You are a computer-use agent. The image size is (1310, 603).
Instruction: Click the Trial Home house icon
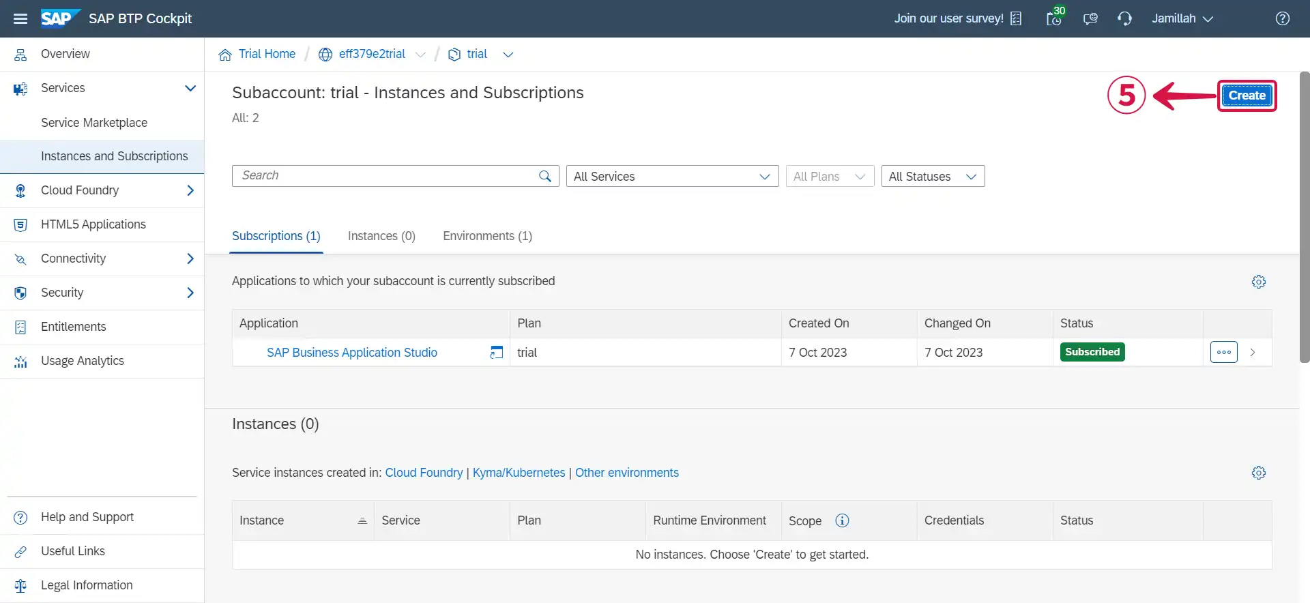225,55
